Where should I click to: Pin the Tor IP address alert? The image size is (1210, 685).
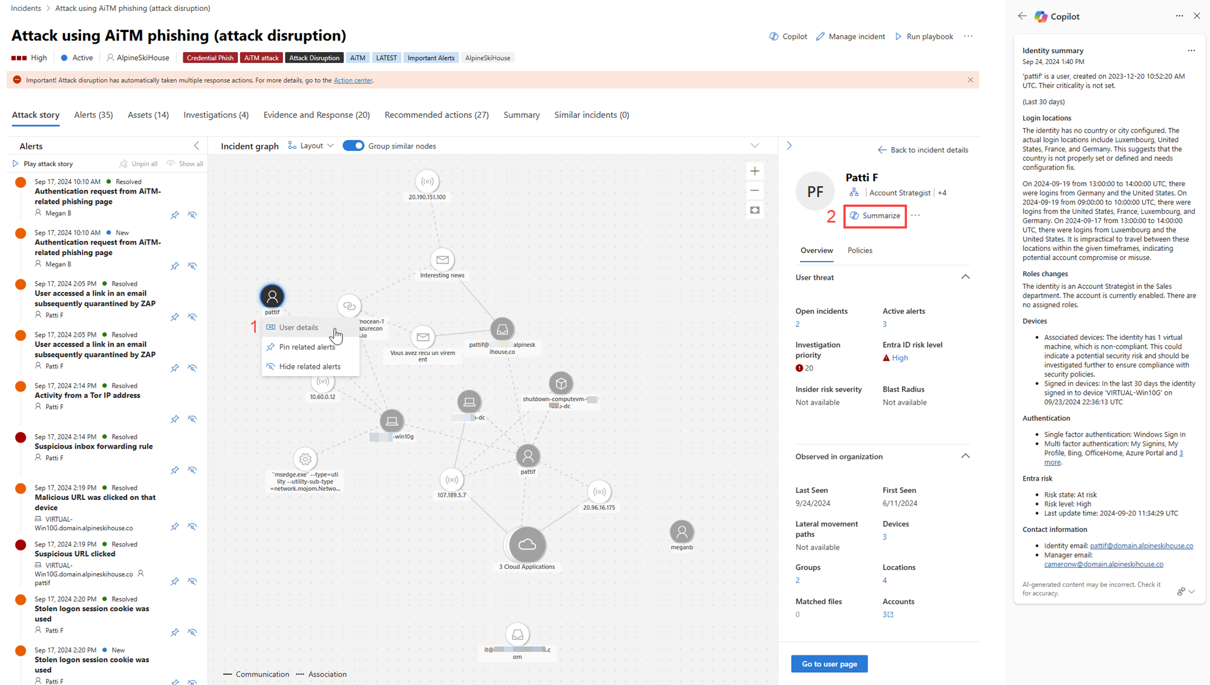175,419
